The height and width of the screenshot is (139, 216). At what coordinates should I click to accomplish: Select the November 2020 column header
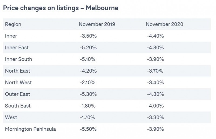coord(164,24)
